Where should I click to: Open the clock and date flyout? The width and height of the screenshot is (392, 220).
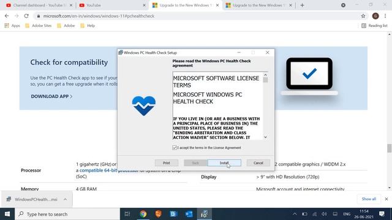click(364, 214)
